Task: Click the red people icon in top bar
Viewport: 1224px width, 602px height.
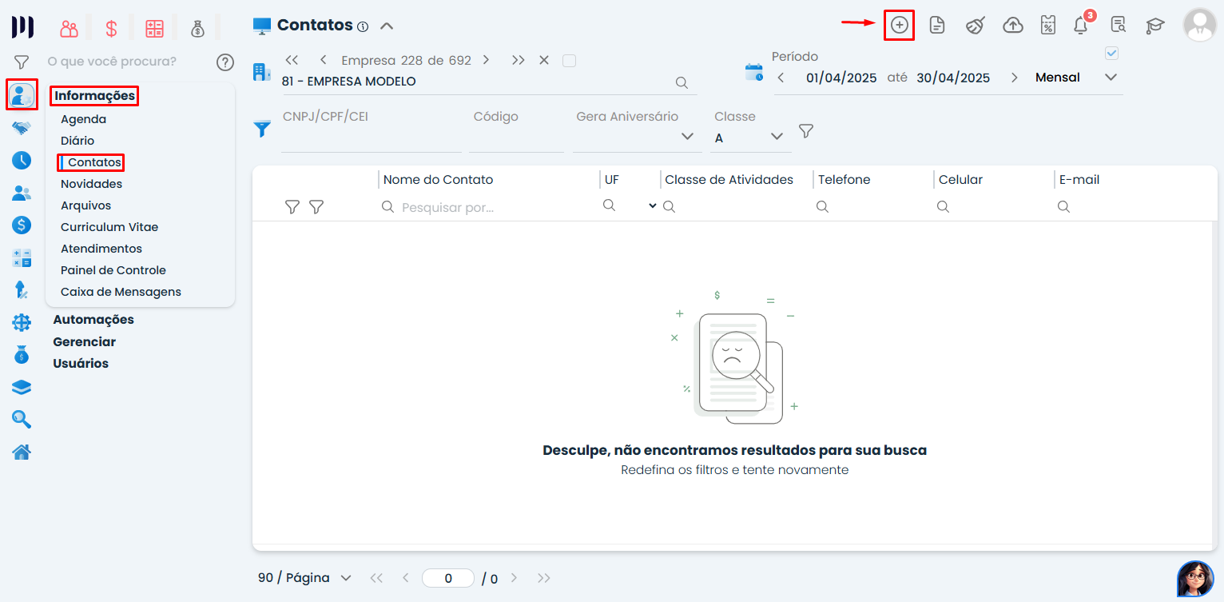Action: (x=70, y=29)
